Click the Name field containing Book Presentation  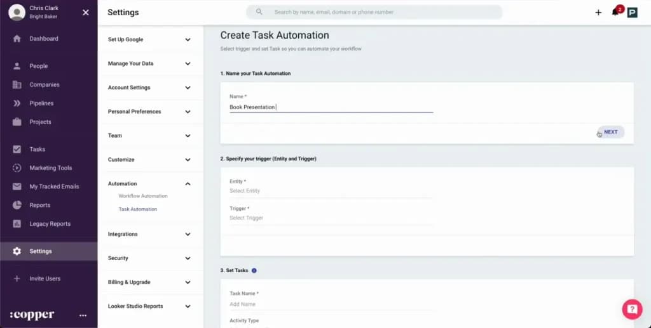(x=331, y=107)
